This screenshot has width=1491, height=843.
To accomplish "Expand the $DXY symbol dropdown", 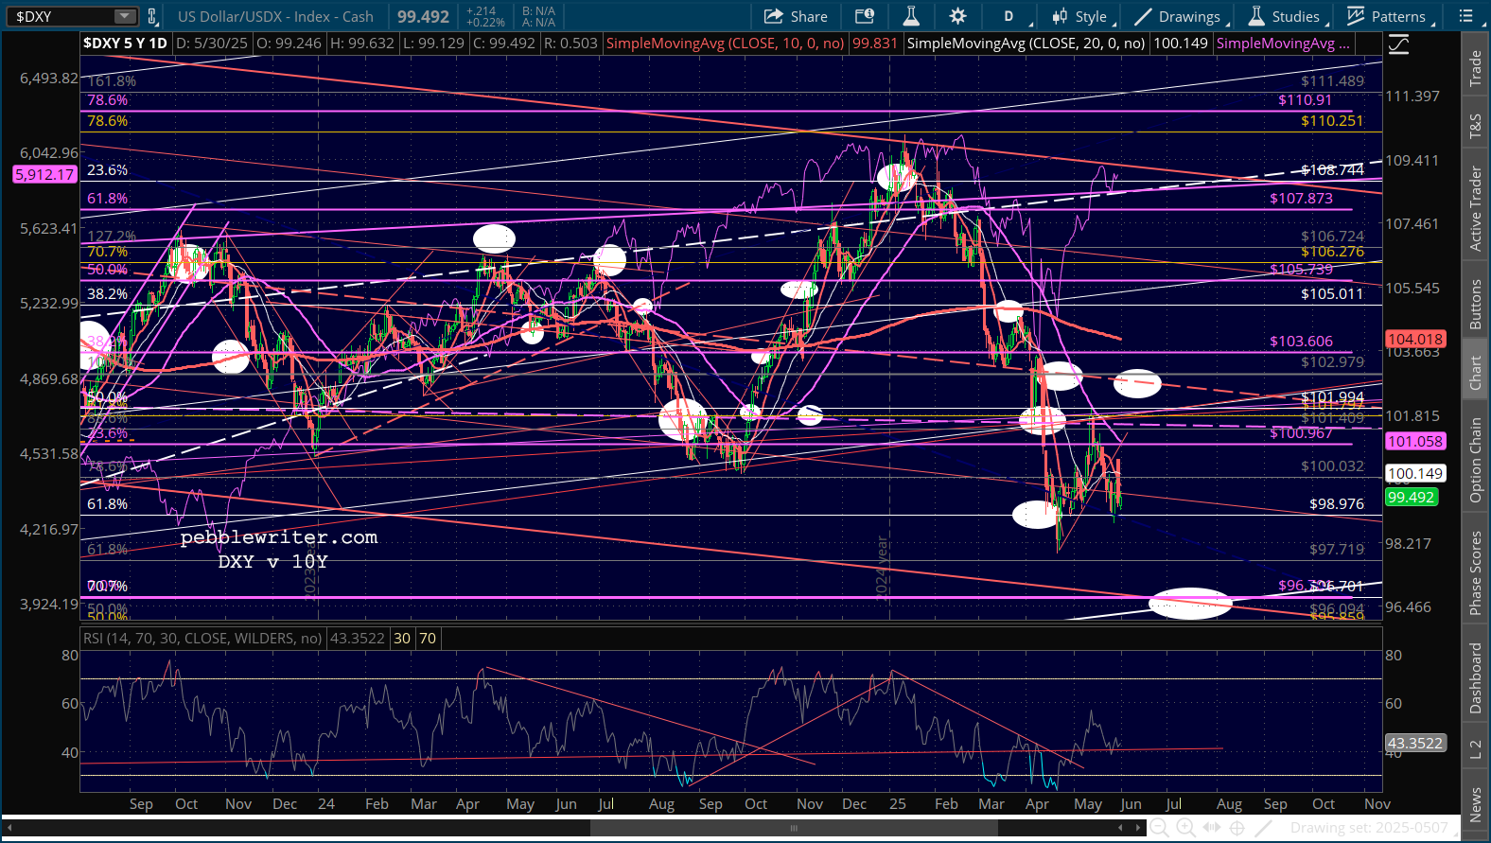I will click(125, 16).
